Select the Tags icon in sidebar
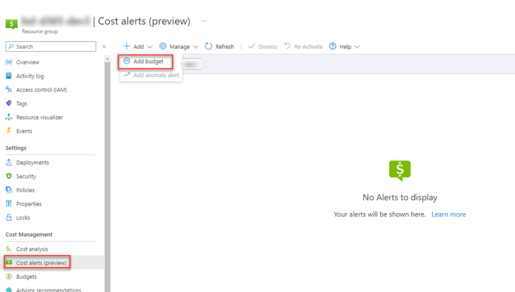 [x=9, y=103]
